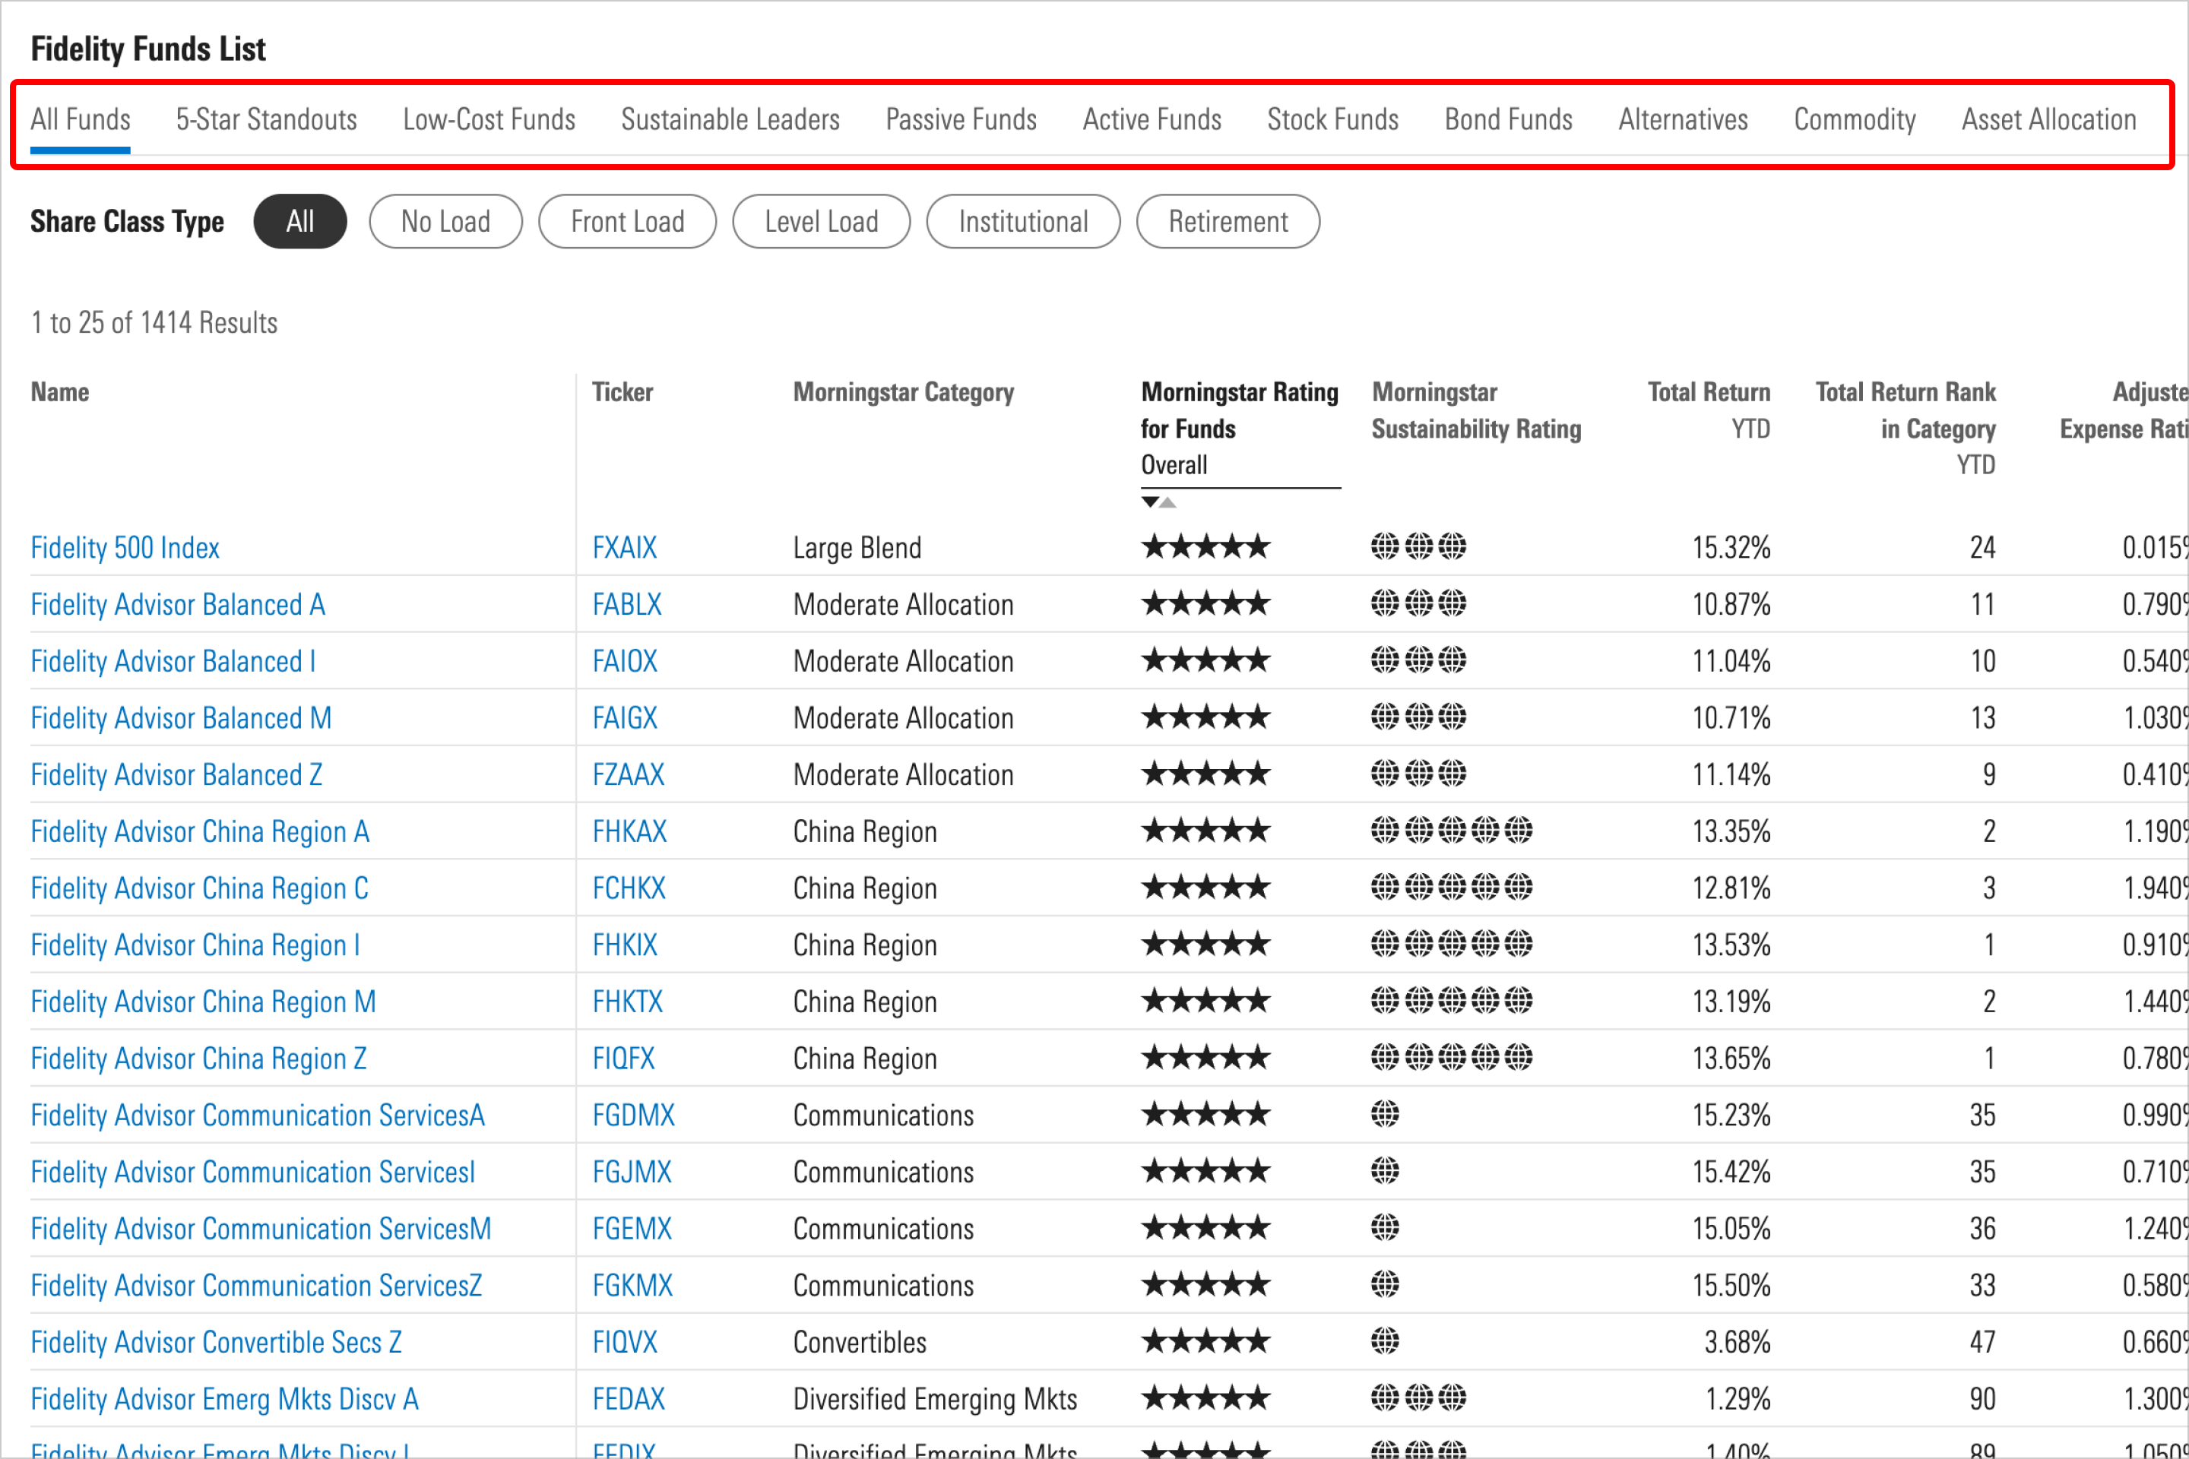Open the 5-Star Standouts tab

click(x=266, y=120)
